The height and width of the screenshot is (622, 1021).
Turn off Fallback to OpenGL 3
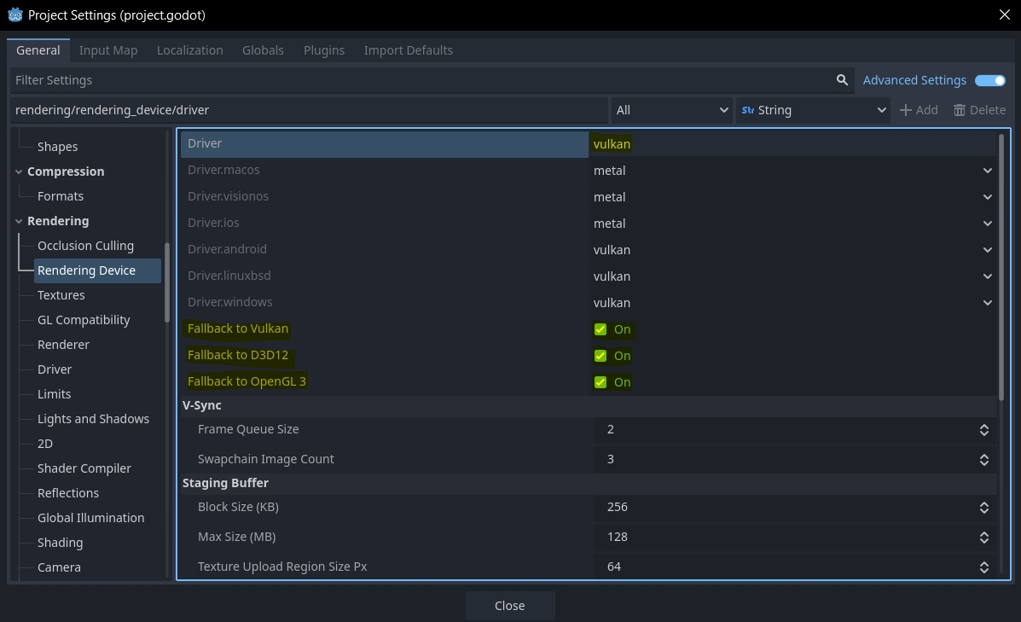(600, 382)
